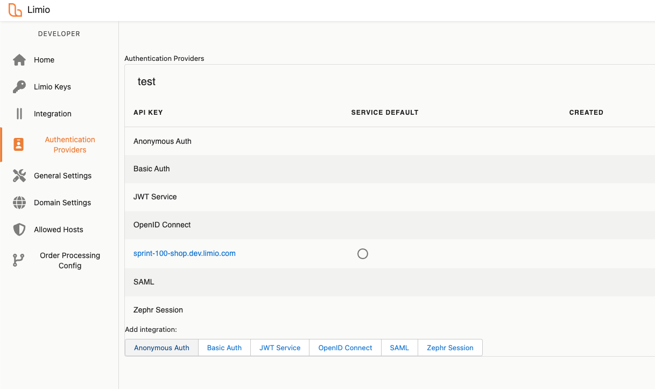Add a JWT Service integration
Viewport: 655px width, 389px height.
pyautogui.click(x=280, y=348)
